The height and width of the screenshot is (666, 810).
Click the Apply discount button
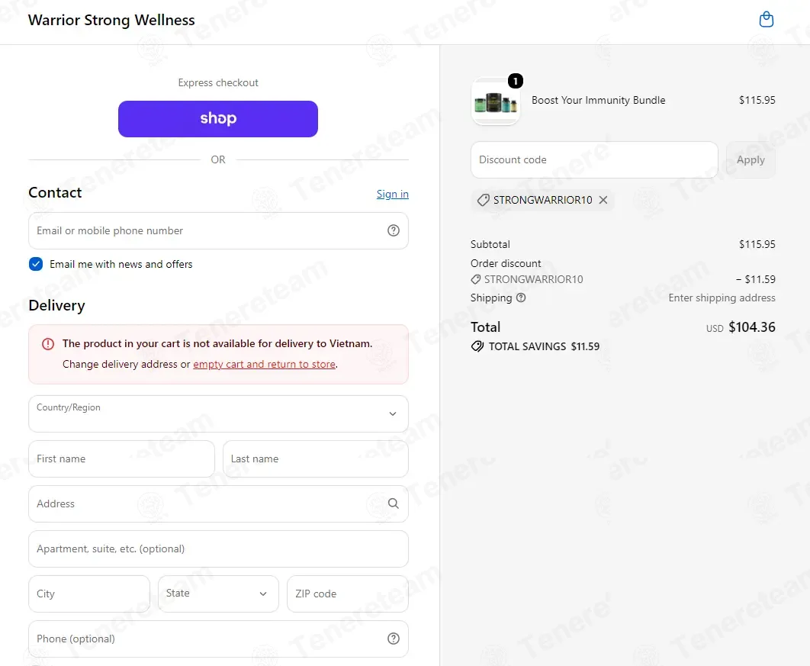click(750, 159)
